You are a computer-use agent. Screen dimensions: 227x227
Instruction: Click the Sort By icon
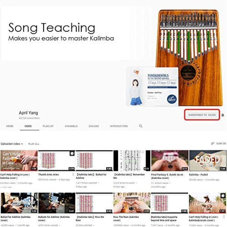[212, 143]
